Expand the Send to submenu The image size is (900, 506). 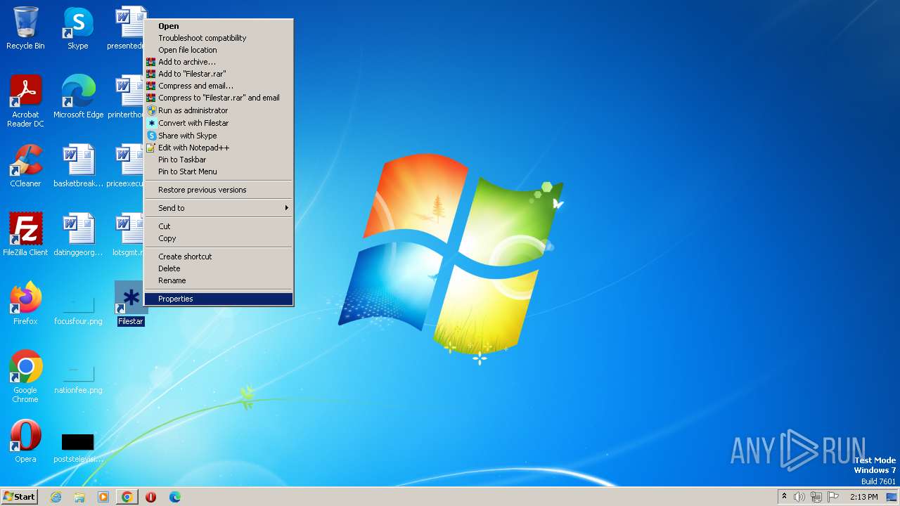(x=219, y=208)
